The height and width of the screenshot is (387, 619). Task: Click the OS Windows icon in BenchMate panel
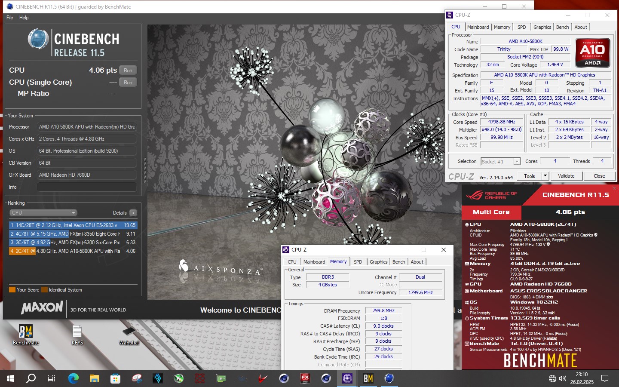tap(467, 302)
